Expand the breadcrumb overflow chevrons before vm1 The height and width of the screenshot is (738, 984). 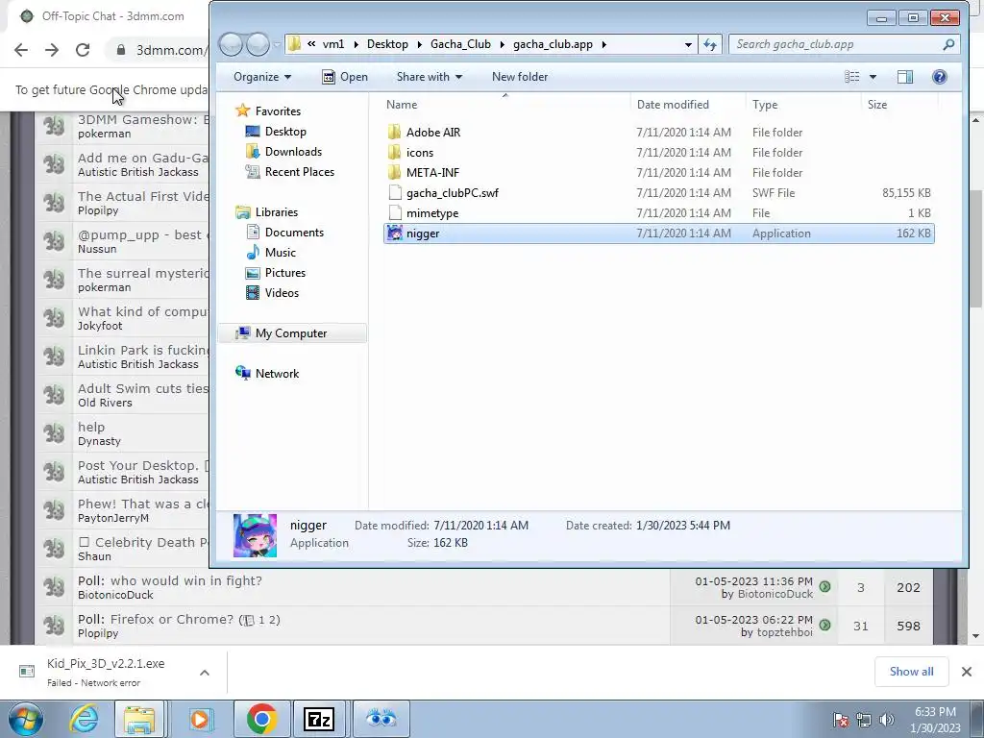[311, 44]
